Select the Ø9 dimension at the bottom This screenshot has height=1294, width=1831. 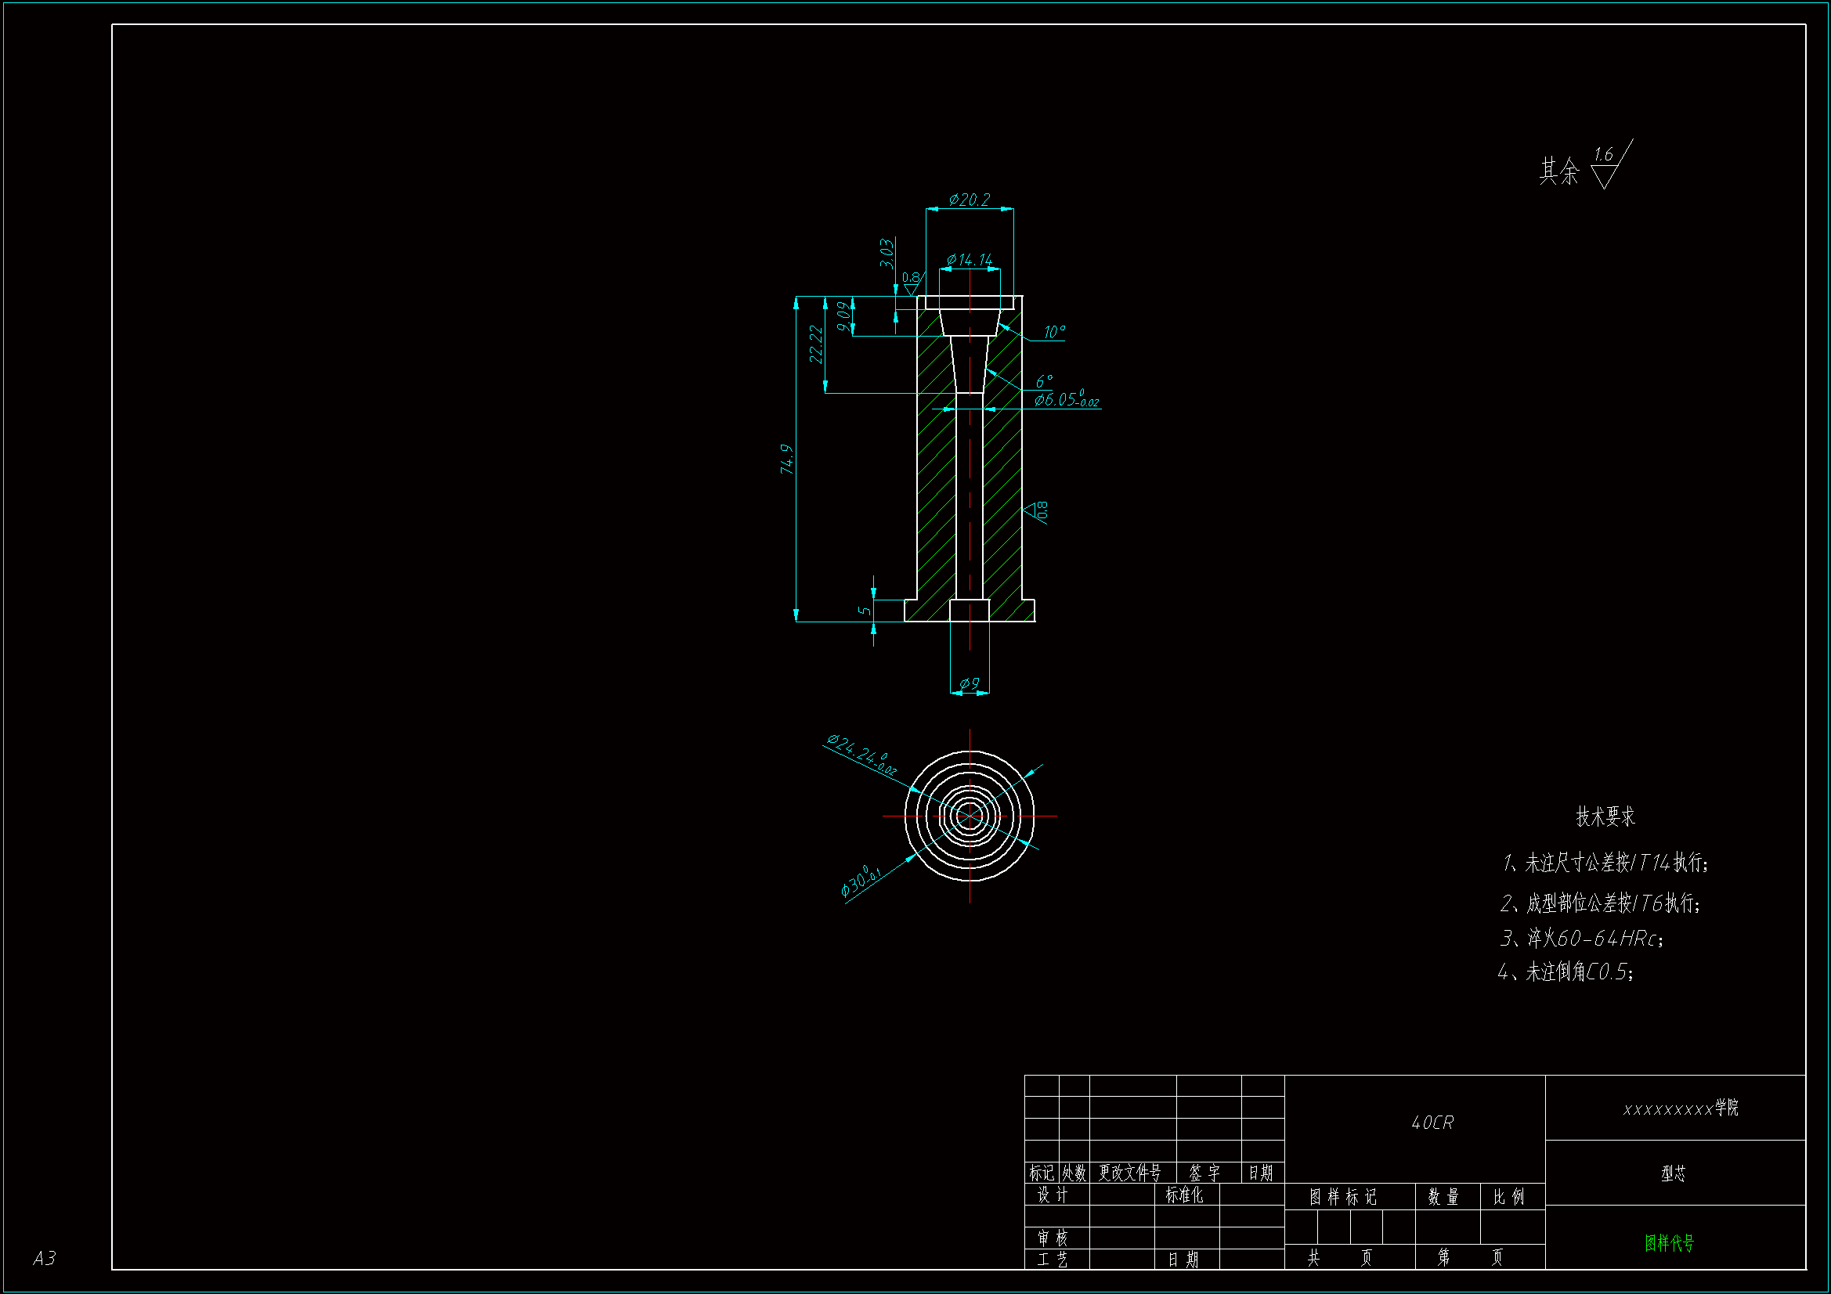coord(969,683)
